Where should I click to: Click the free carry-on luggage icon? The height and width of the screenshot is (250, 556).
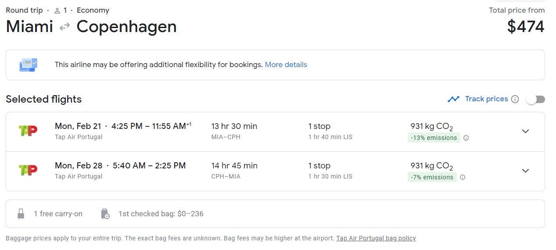[x=21, y=214]
